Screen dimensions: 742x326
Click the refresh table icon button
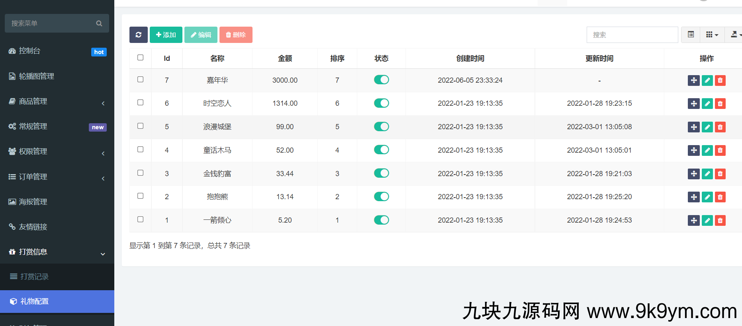coord(138,35)
